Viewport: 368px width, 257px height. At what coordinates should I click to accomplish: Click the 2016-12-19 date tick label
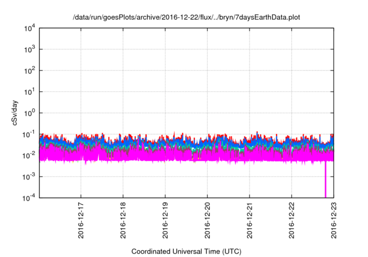point(165,220)
